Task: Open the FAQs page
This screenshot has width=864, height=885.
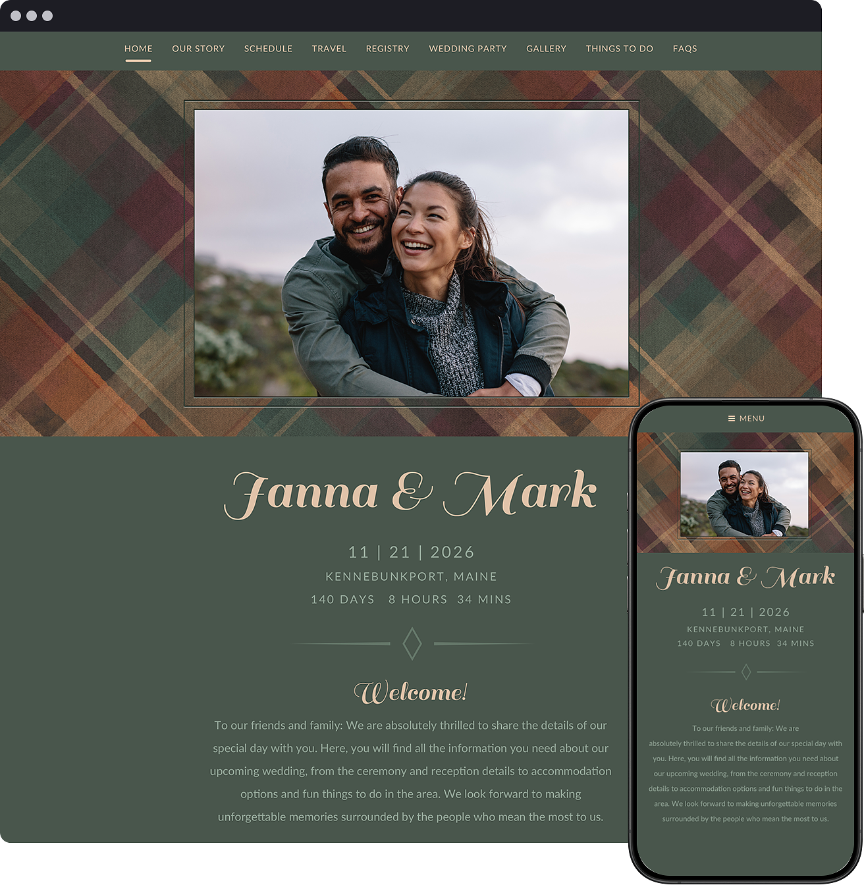Action: tap(685, 49)
